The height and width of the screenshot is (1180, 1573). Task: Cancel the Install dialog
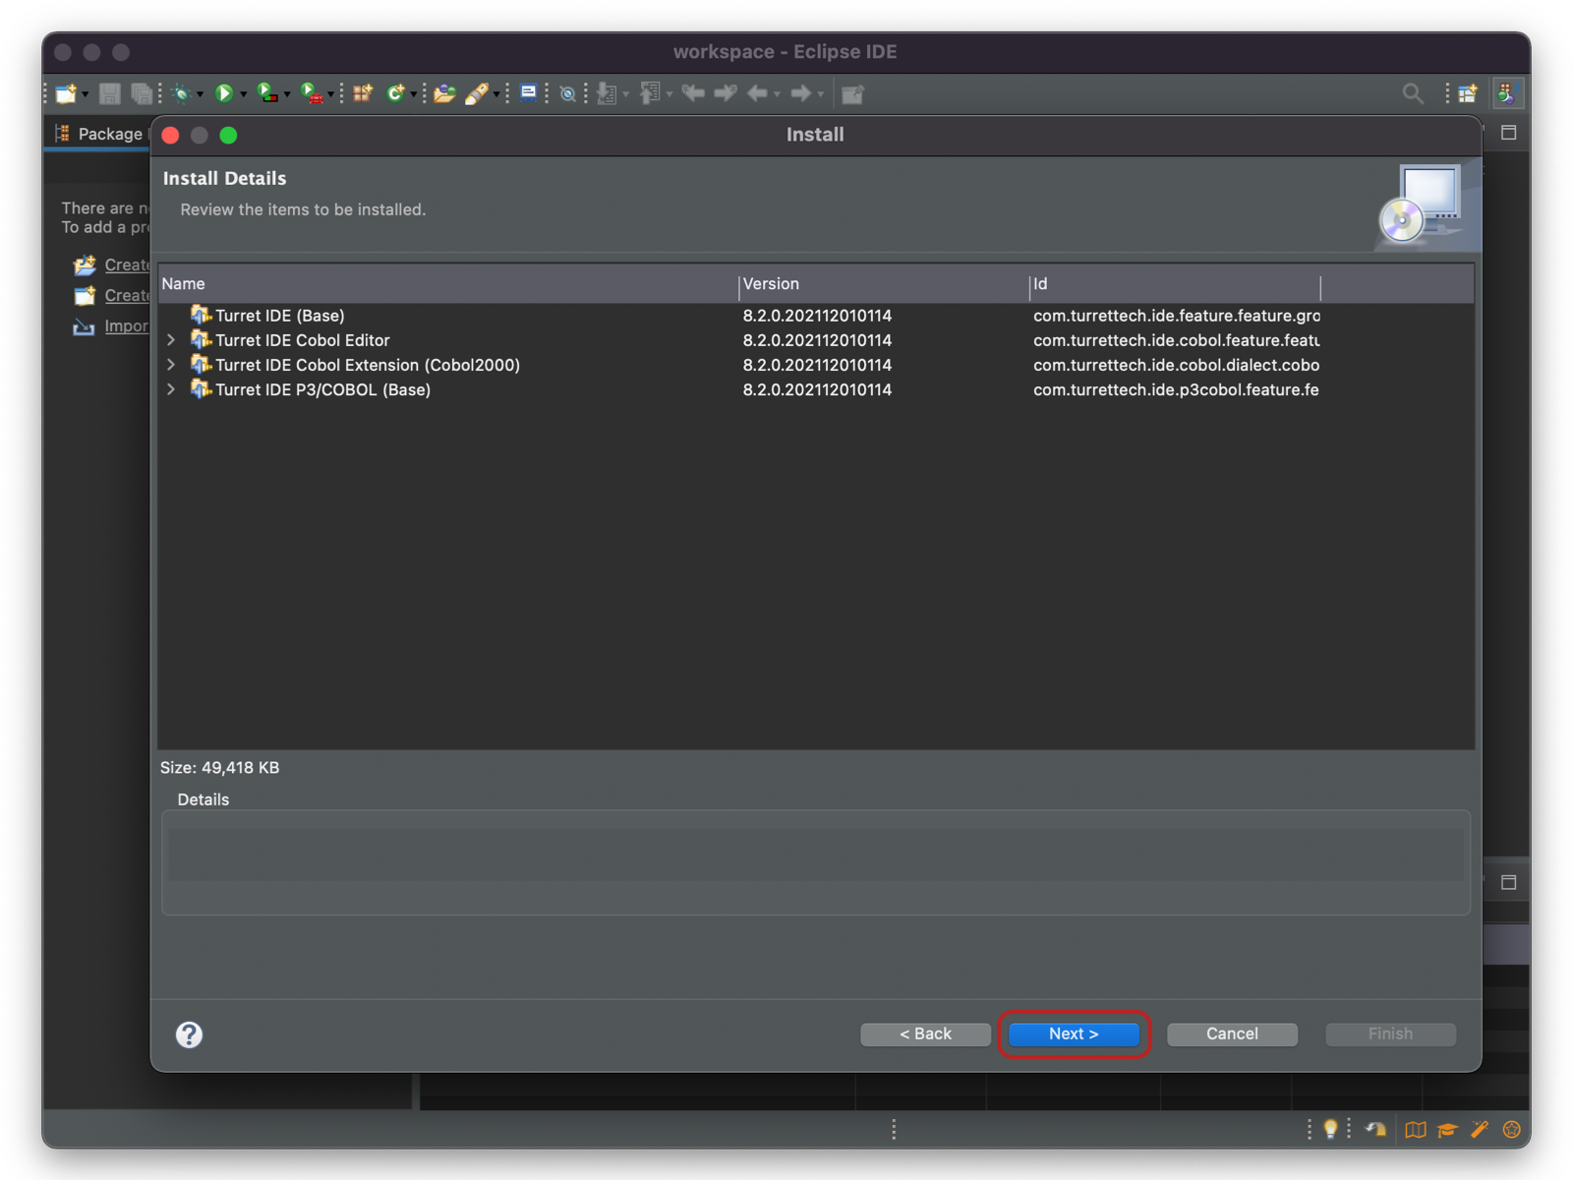[1232, 1034]
